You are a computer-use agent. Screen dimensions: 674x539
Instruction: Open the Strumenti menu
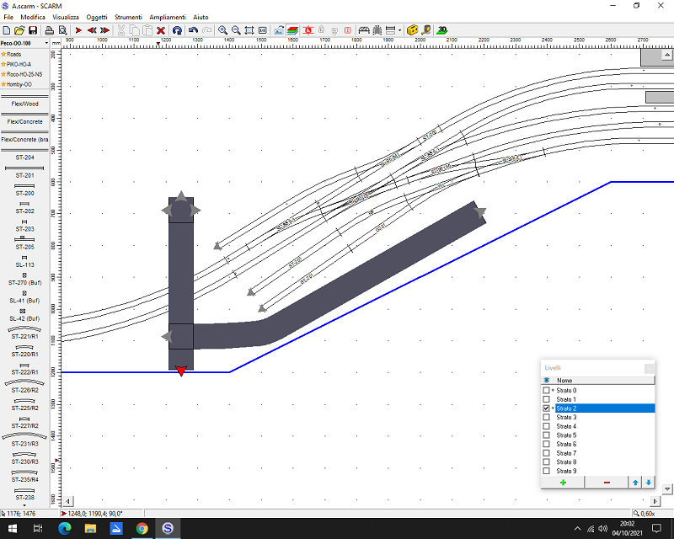[x=129, y=17]
